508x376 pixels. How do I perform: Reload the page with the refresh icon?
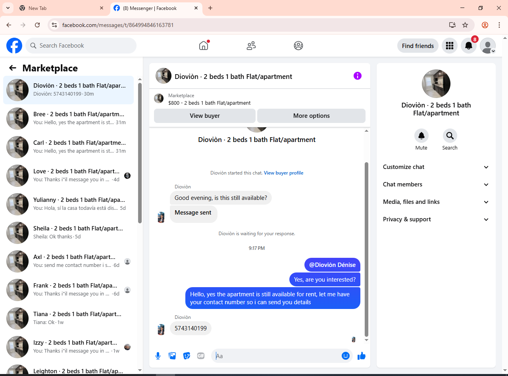(37, 25)
